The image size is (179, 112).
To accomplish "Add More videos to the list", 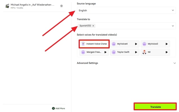I will pos(58,108).
